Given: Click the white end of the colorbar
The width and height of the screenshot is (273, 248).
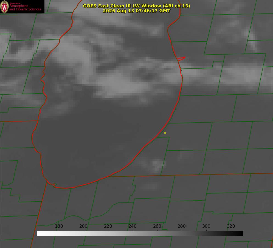Looking at the screenshot, I should click(x=39, y=233).
